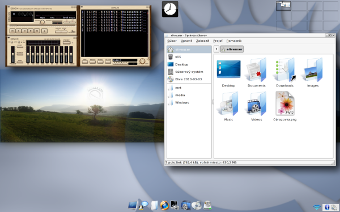
Task: Open the Pomocník menu
Action: point(233,41)
